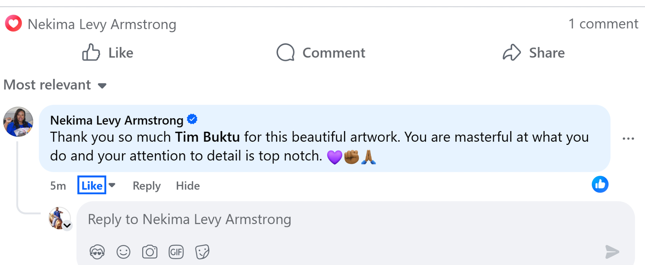Open reaction options arrow beside comment Like
645x265 pixels.
(112, 185)
